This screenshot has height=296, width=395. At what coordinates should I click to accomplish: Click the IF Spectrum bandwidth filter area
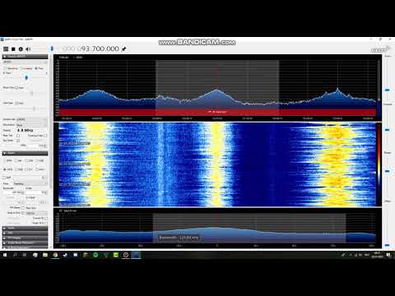pos(249,228)
